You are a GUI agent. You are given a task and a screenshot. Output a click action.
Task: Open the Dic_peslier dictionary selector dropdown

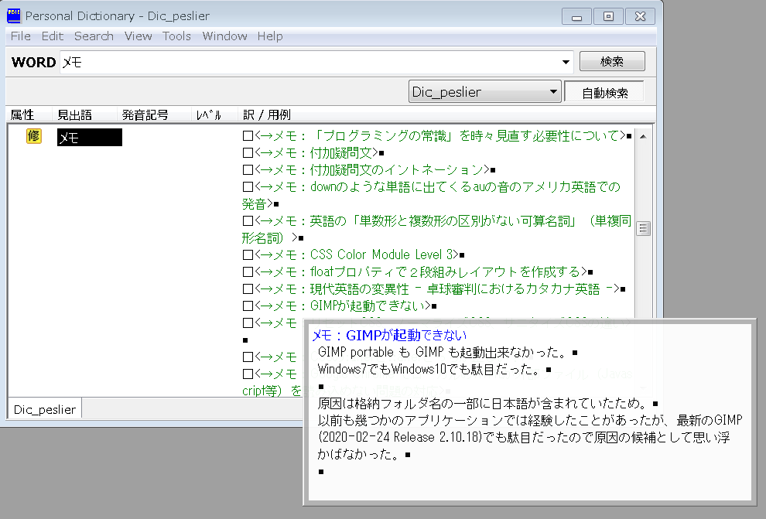553,91
